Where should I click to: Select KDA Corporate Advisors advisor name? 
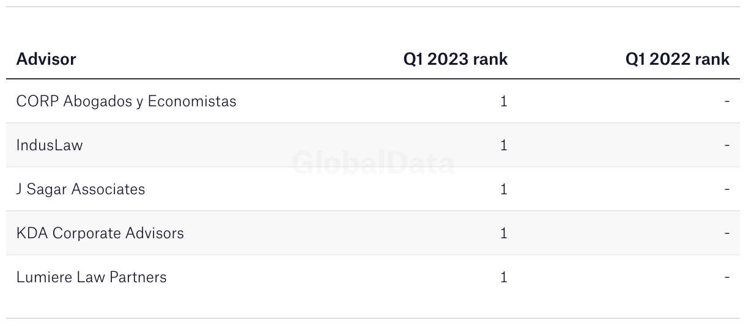(x=100, y=233)
